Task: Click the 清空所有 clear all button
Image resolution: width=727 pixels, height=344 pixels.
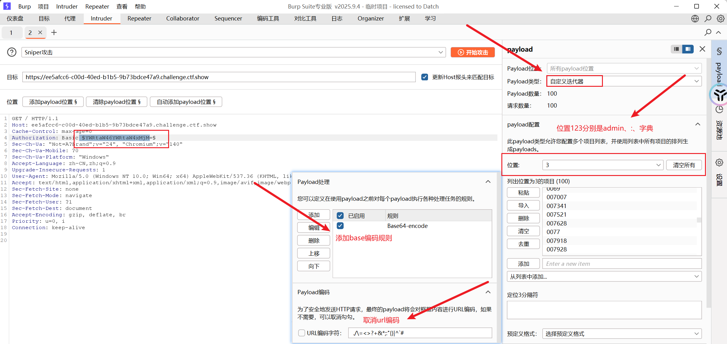Action: (684, 165)
